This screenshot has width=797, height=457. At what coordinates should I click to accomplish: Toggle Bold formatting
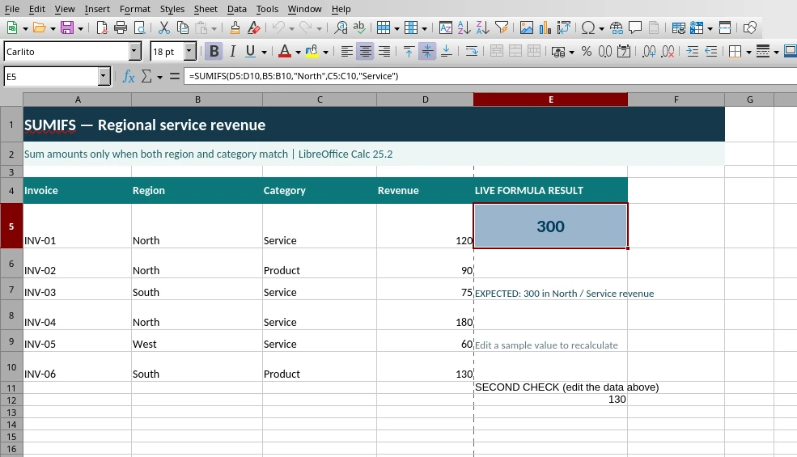214,51
